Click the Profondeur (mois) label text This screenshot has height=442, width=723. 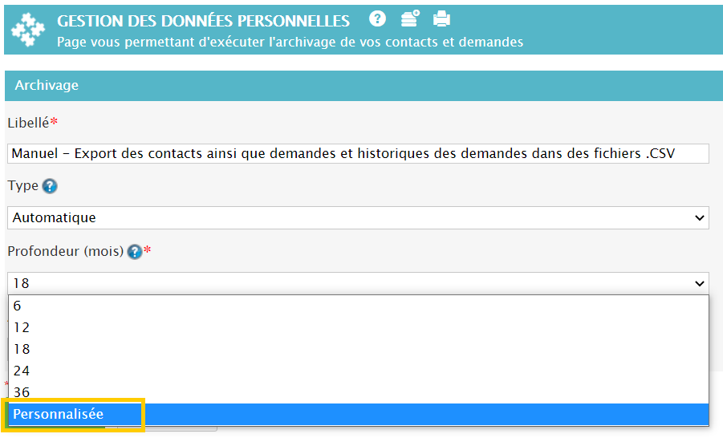point(65,252)
